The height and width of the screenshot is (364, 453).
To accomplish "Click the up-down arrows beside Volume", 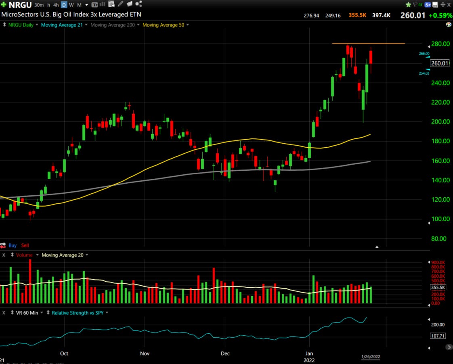I will pos(12,255).
